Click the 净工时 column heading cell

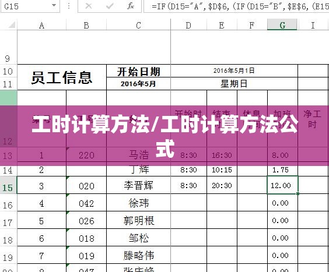[313, 119]
